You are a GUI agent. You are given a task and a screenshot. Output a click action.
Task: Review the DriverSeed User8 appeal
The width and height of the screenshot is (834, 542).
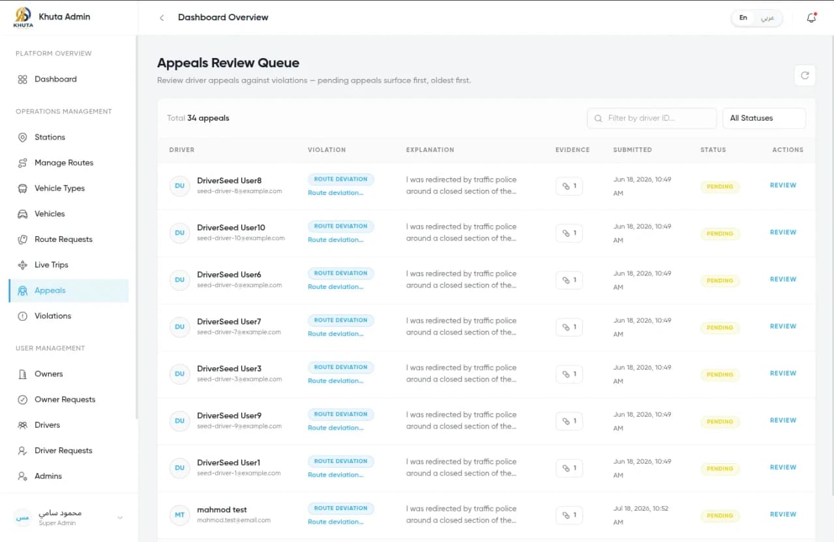pyautogui.click(x=783, y=185)
